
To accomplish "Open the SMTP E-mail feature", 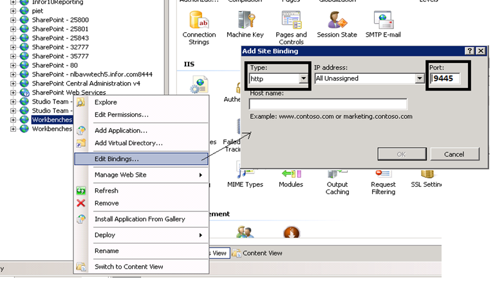I will (383, 21).
